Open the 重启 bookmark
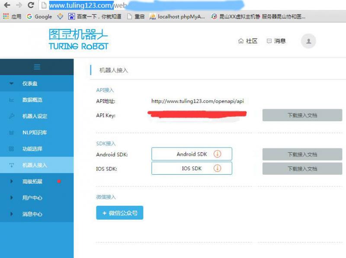Image resolution: width=346 pixels, height=258 pixels. [x=136, y=16]
